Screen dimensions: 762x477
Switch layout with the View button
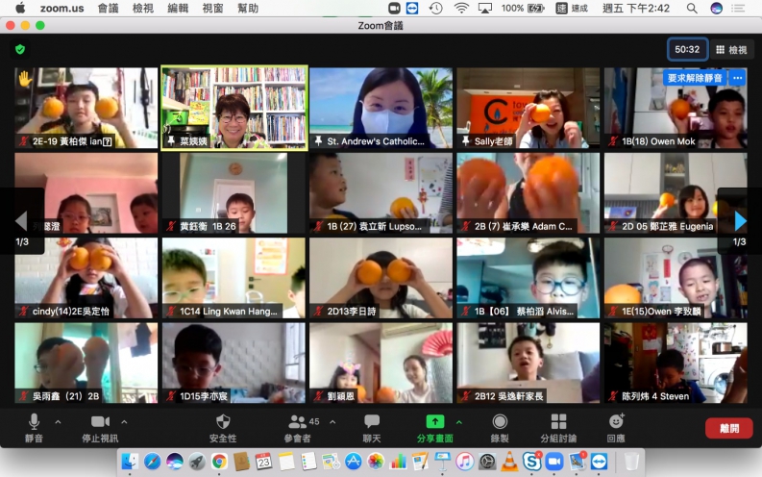coord(731,49)
